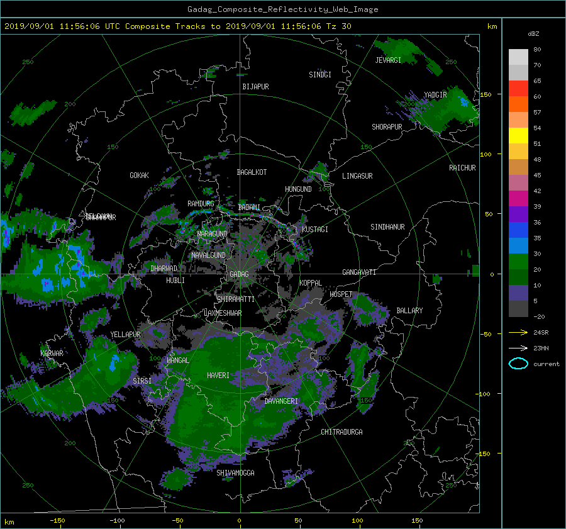Click the YADGIR city label
566x529 pixels.
435,95
